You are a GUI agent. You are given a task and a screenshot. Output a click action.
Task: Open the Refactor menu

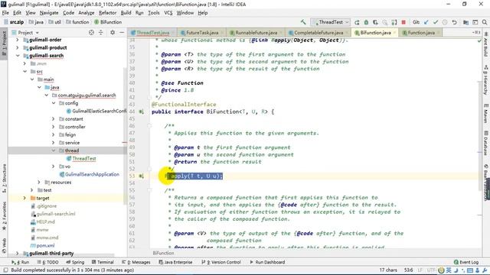coord(107,13)
